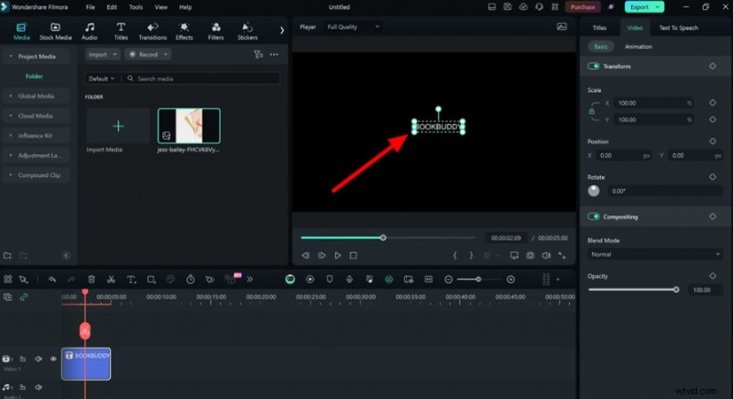Screen dimensions: 733x399
Task: Take a snapshot with the camera icon
Action: pos(530,255)
